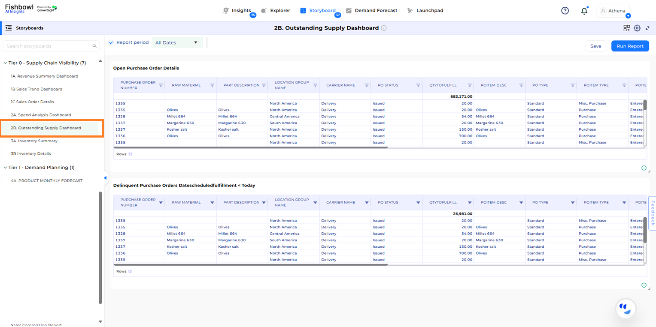Toggle the storyboards list panel icon
This screenshot has width=656, height=327.
(x=8, y=27)
